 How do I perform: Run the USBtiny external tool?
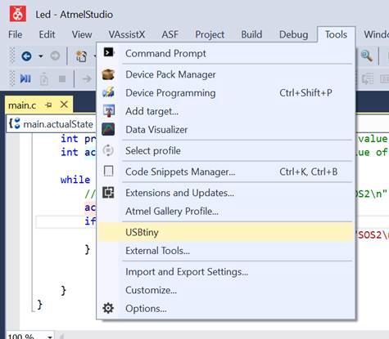pyautogui.click(x=226, y=232)
